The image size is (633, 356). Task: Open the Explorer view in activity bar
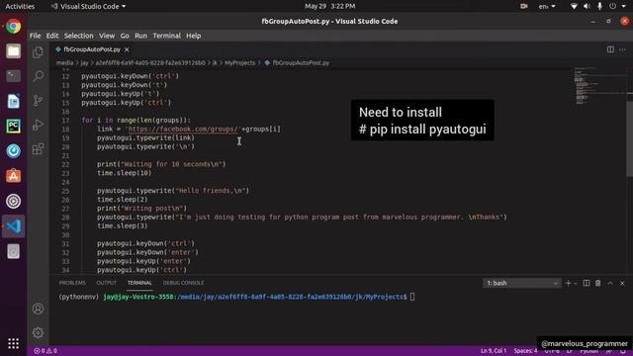pos(38,52)
